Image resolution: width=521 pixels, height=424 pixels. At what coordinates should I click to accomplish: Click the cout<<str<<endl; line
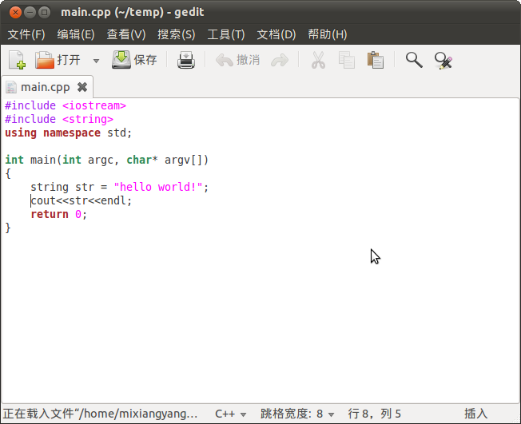(82, 200)
